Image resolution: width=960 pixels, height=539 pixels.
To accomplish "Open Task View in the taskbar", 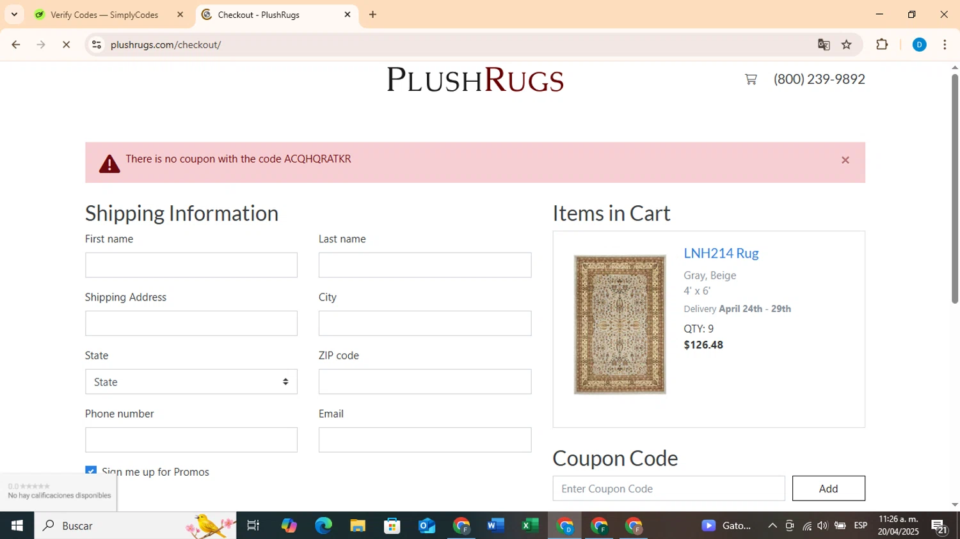I will (253, 526).
